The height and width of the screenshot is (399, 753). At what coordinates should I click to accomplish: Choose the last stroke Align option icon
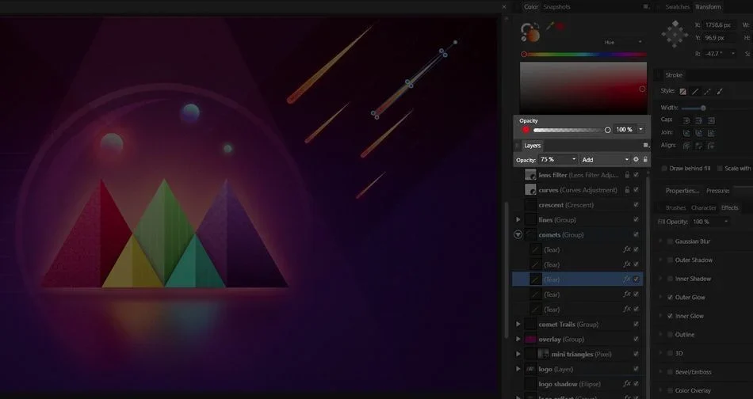click(711, 146)
